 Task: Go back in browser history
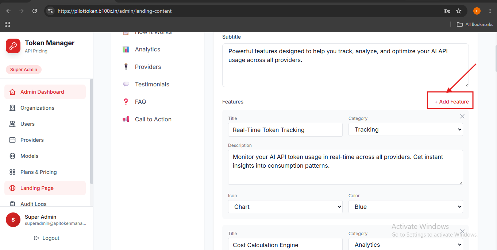pos(8,11)
